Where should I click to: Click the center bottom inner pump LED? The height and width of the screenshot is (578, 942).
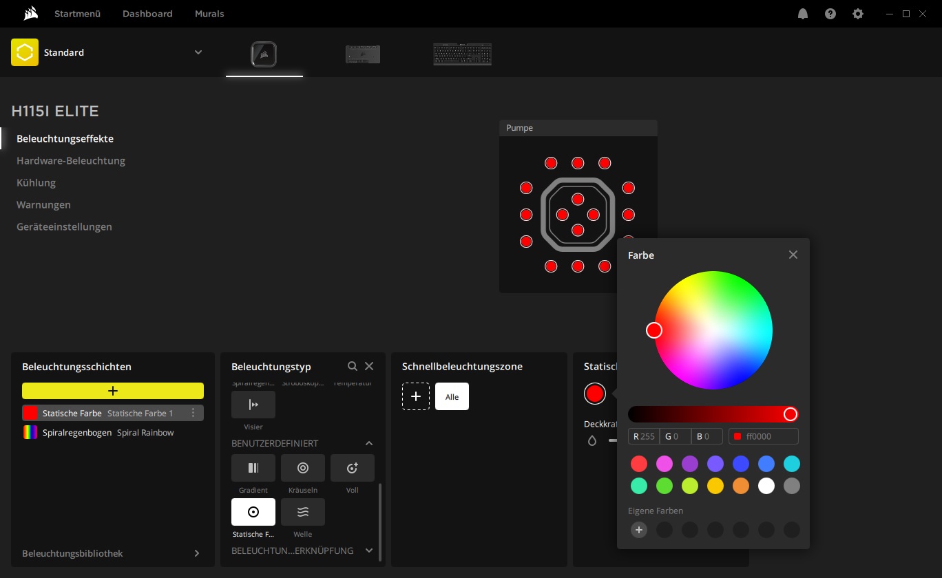578,230
